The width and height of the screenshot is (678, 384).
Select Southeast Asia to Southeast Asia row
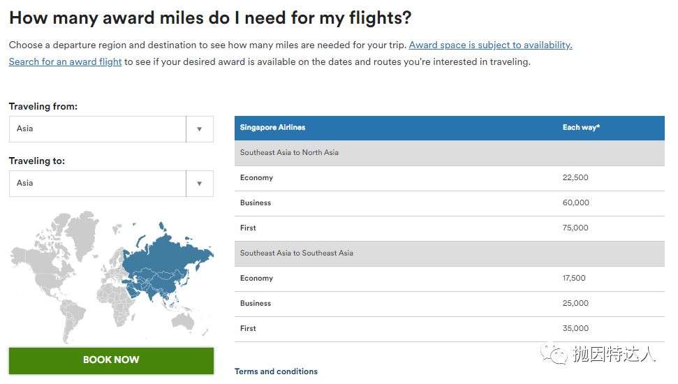click(449, 253)
